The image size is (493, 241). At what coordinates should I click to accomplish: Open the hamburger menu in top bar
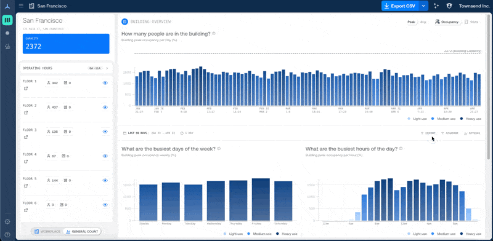[x=21, y=6]
